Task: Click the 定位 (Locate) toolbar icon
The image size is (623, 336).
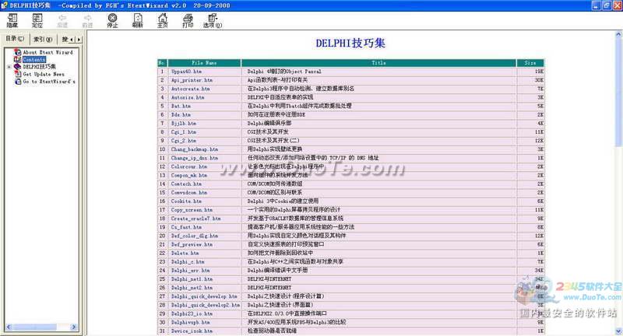Action: 37,20
